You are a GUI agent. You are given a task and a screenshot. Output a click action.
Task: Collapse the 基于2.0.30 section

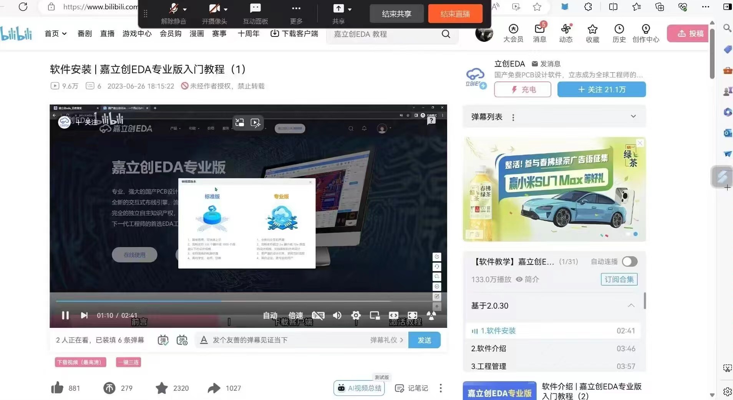631,306
